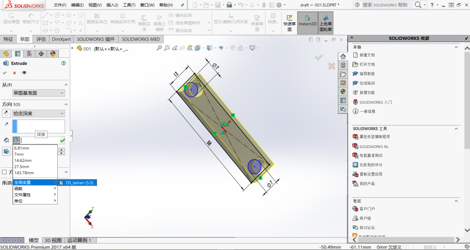
Task: Open the 草图基准面 start condition dropdown
Action: (x=38, y=93)
